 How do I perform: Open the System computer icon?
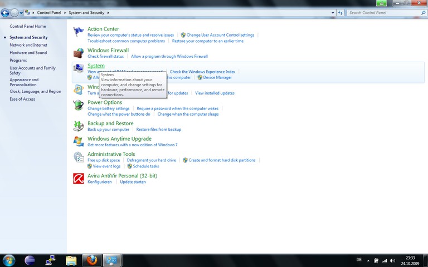79,68
